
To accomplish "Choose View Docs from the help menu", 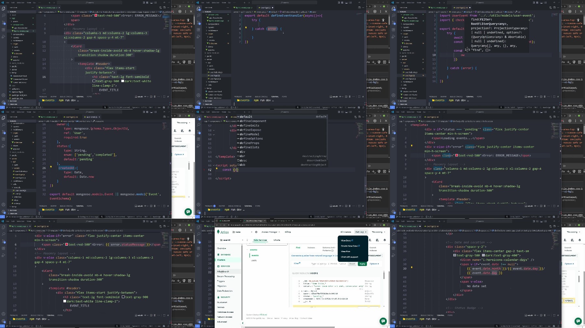I will 347,240.
